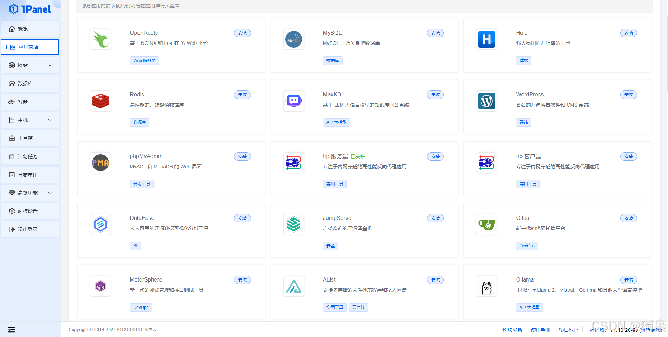Install Ollama with 安装 button
This screenshot has height=337, width=668.
pos(629,280)
